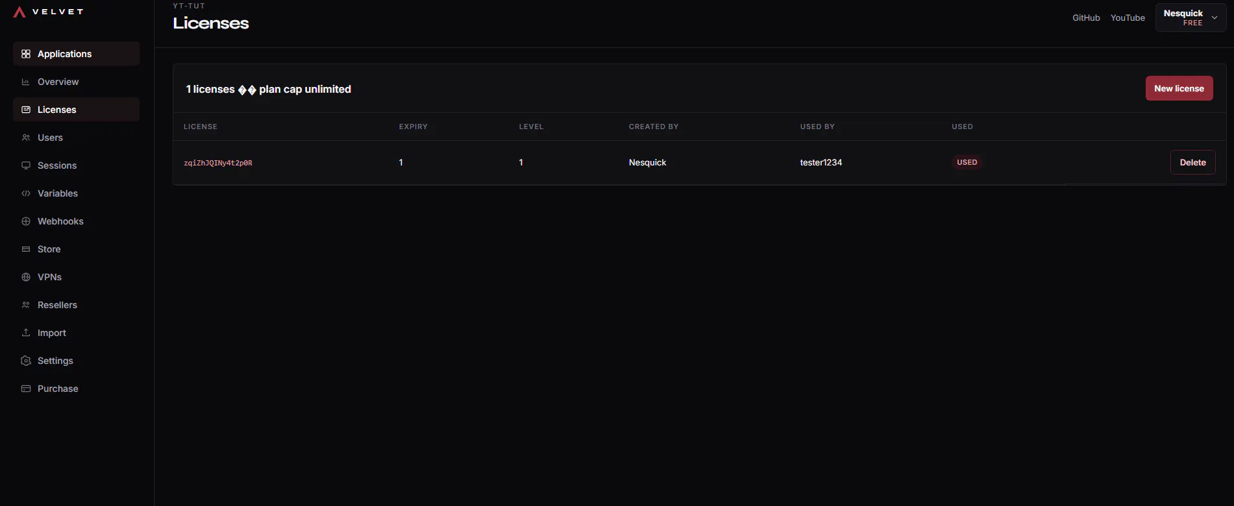The height and width of the screenshot is (506, 1234).
Task: Click the CREATED BY column header
Action: tap(654, 126)
